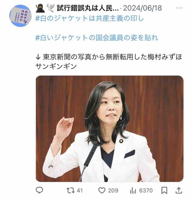Open analytics via the views bar-chart icon
193x199 pixels.
click(133, 191)
